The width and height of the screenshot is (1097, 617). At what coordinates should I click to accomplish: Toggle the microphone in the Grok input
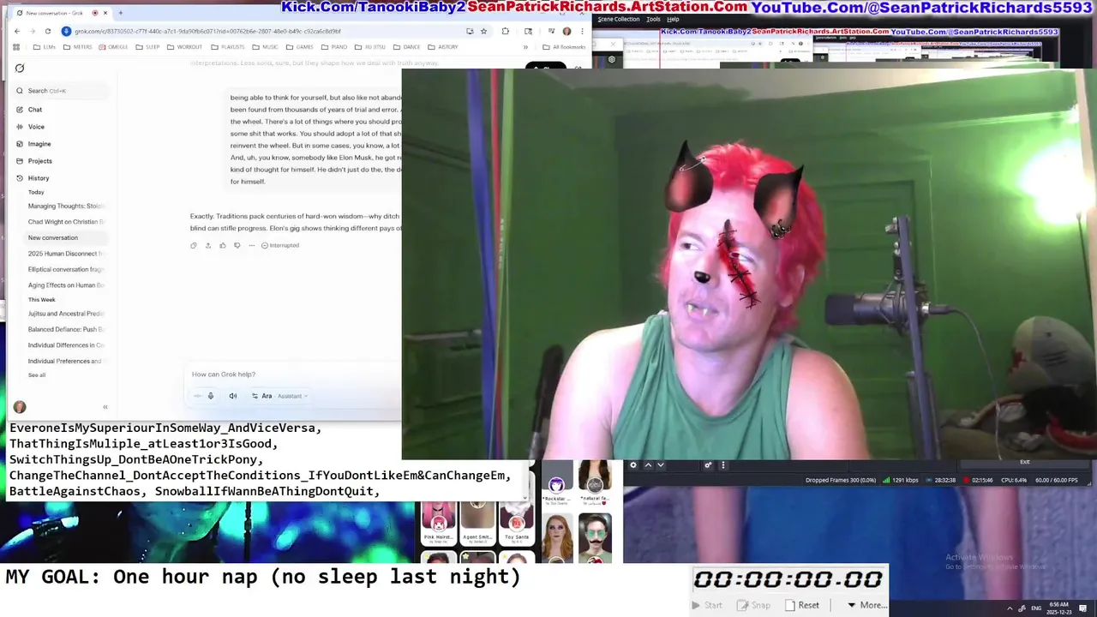pos(211,396)
